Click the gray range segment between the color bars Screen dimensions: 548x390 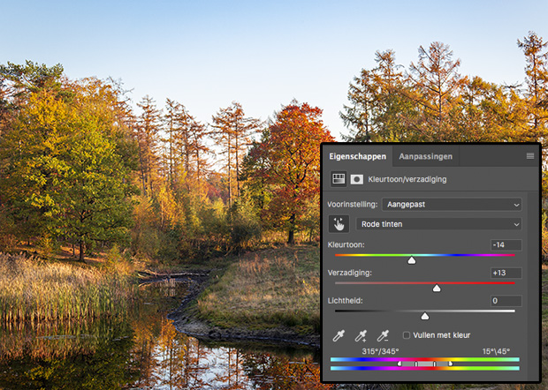[425, 364]
